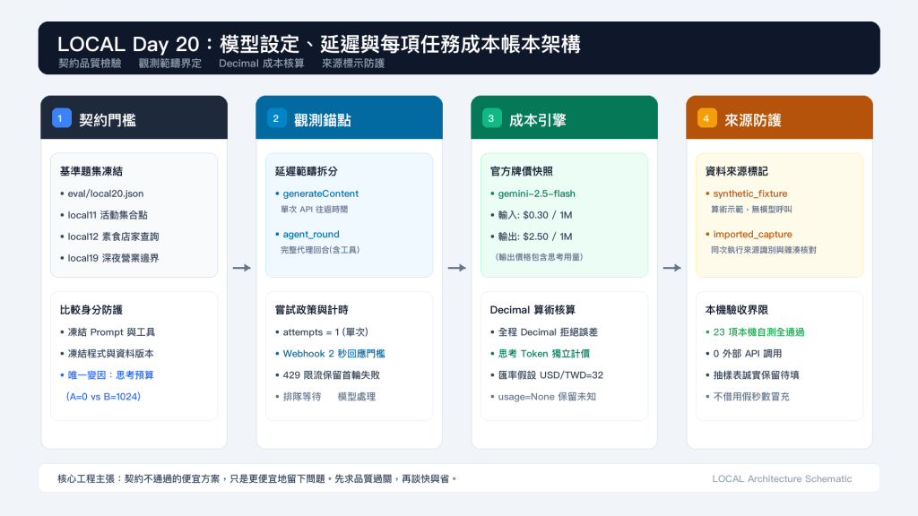The width and height of the screenshot is (918, 516).
Task: Click the 官方牌價快照 card title
Action: (521, 171)
